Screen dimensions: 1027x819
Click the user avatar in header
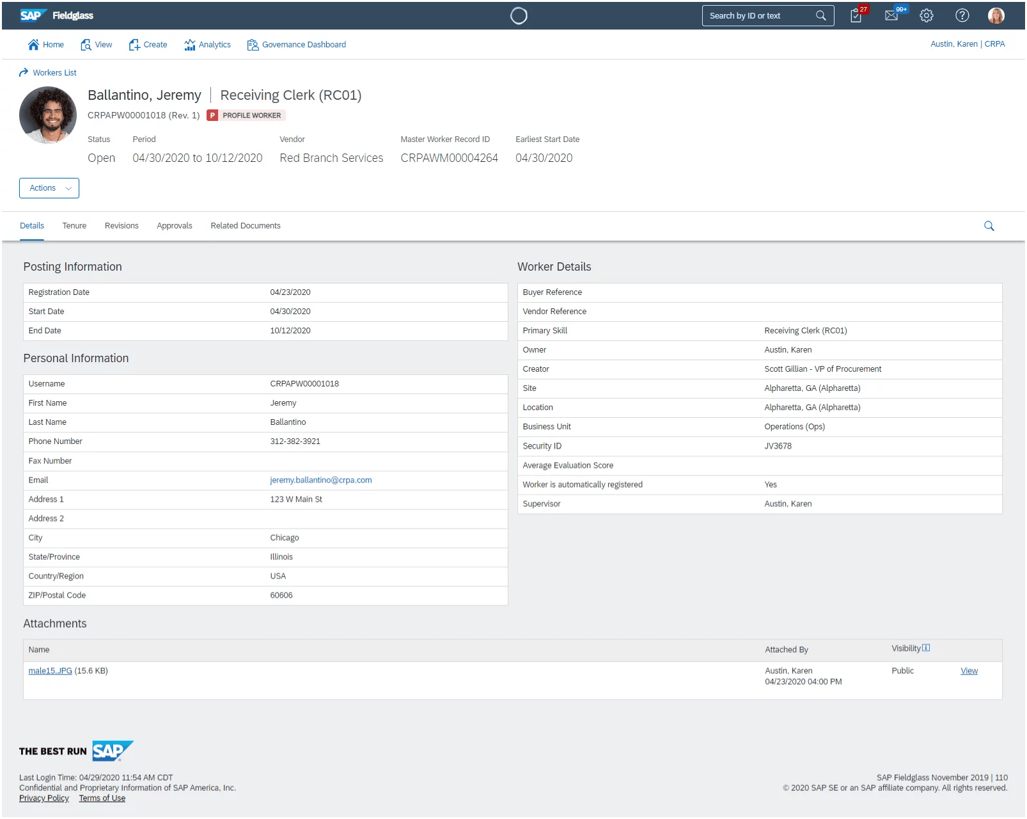(996, 16)
